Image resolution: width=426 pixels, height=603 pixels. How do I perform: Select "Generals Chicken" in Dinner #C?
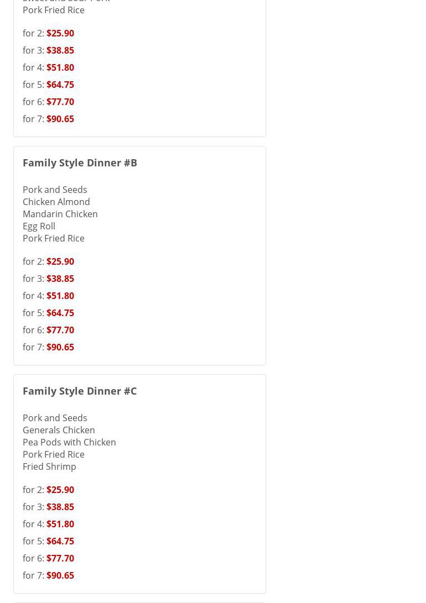coord(59,430)
